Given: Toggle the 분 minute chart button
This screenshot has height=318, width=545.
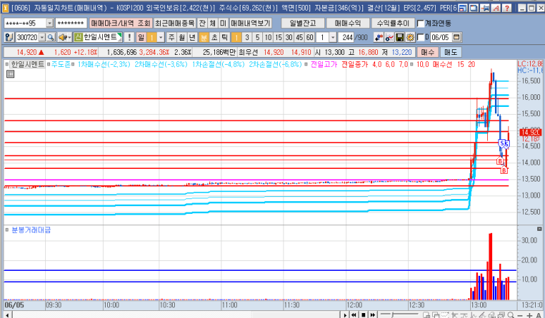Looking at the screenshot, I should coord(204,37).
